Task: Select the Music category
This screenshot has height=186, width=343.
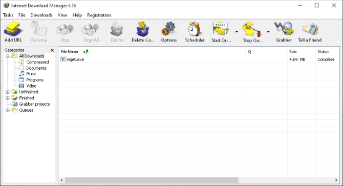Action: coord(31,74)
